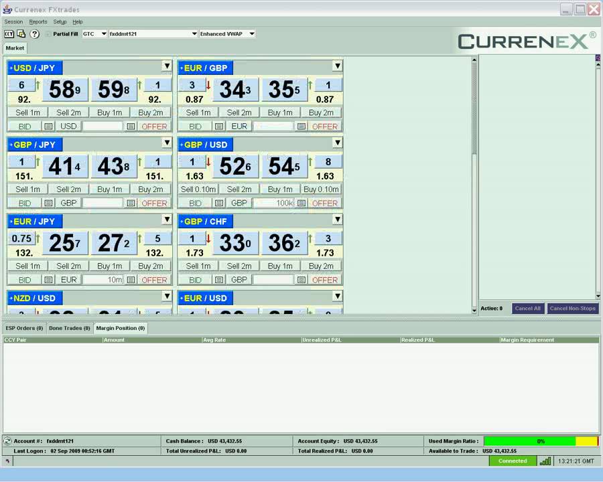
Task: Click the market panel vertical scrollbar
Action: pos(474,185)
